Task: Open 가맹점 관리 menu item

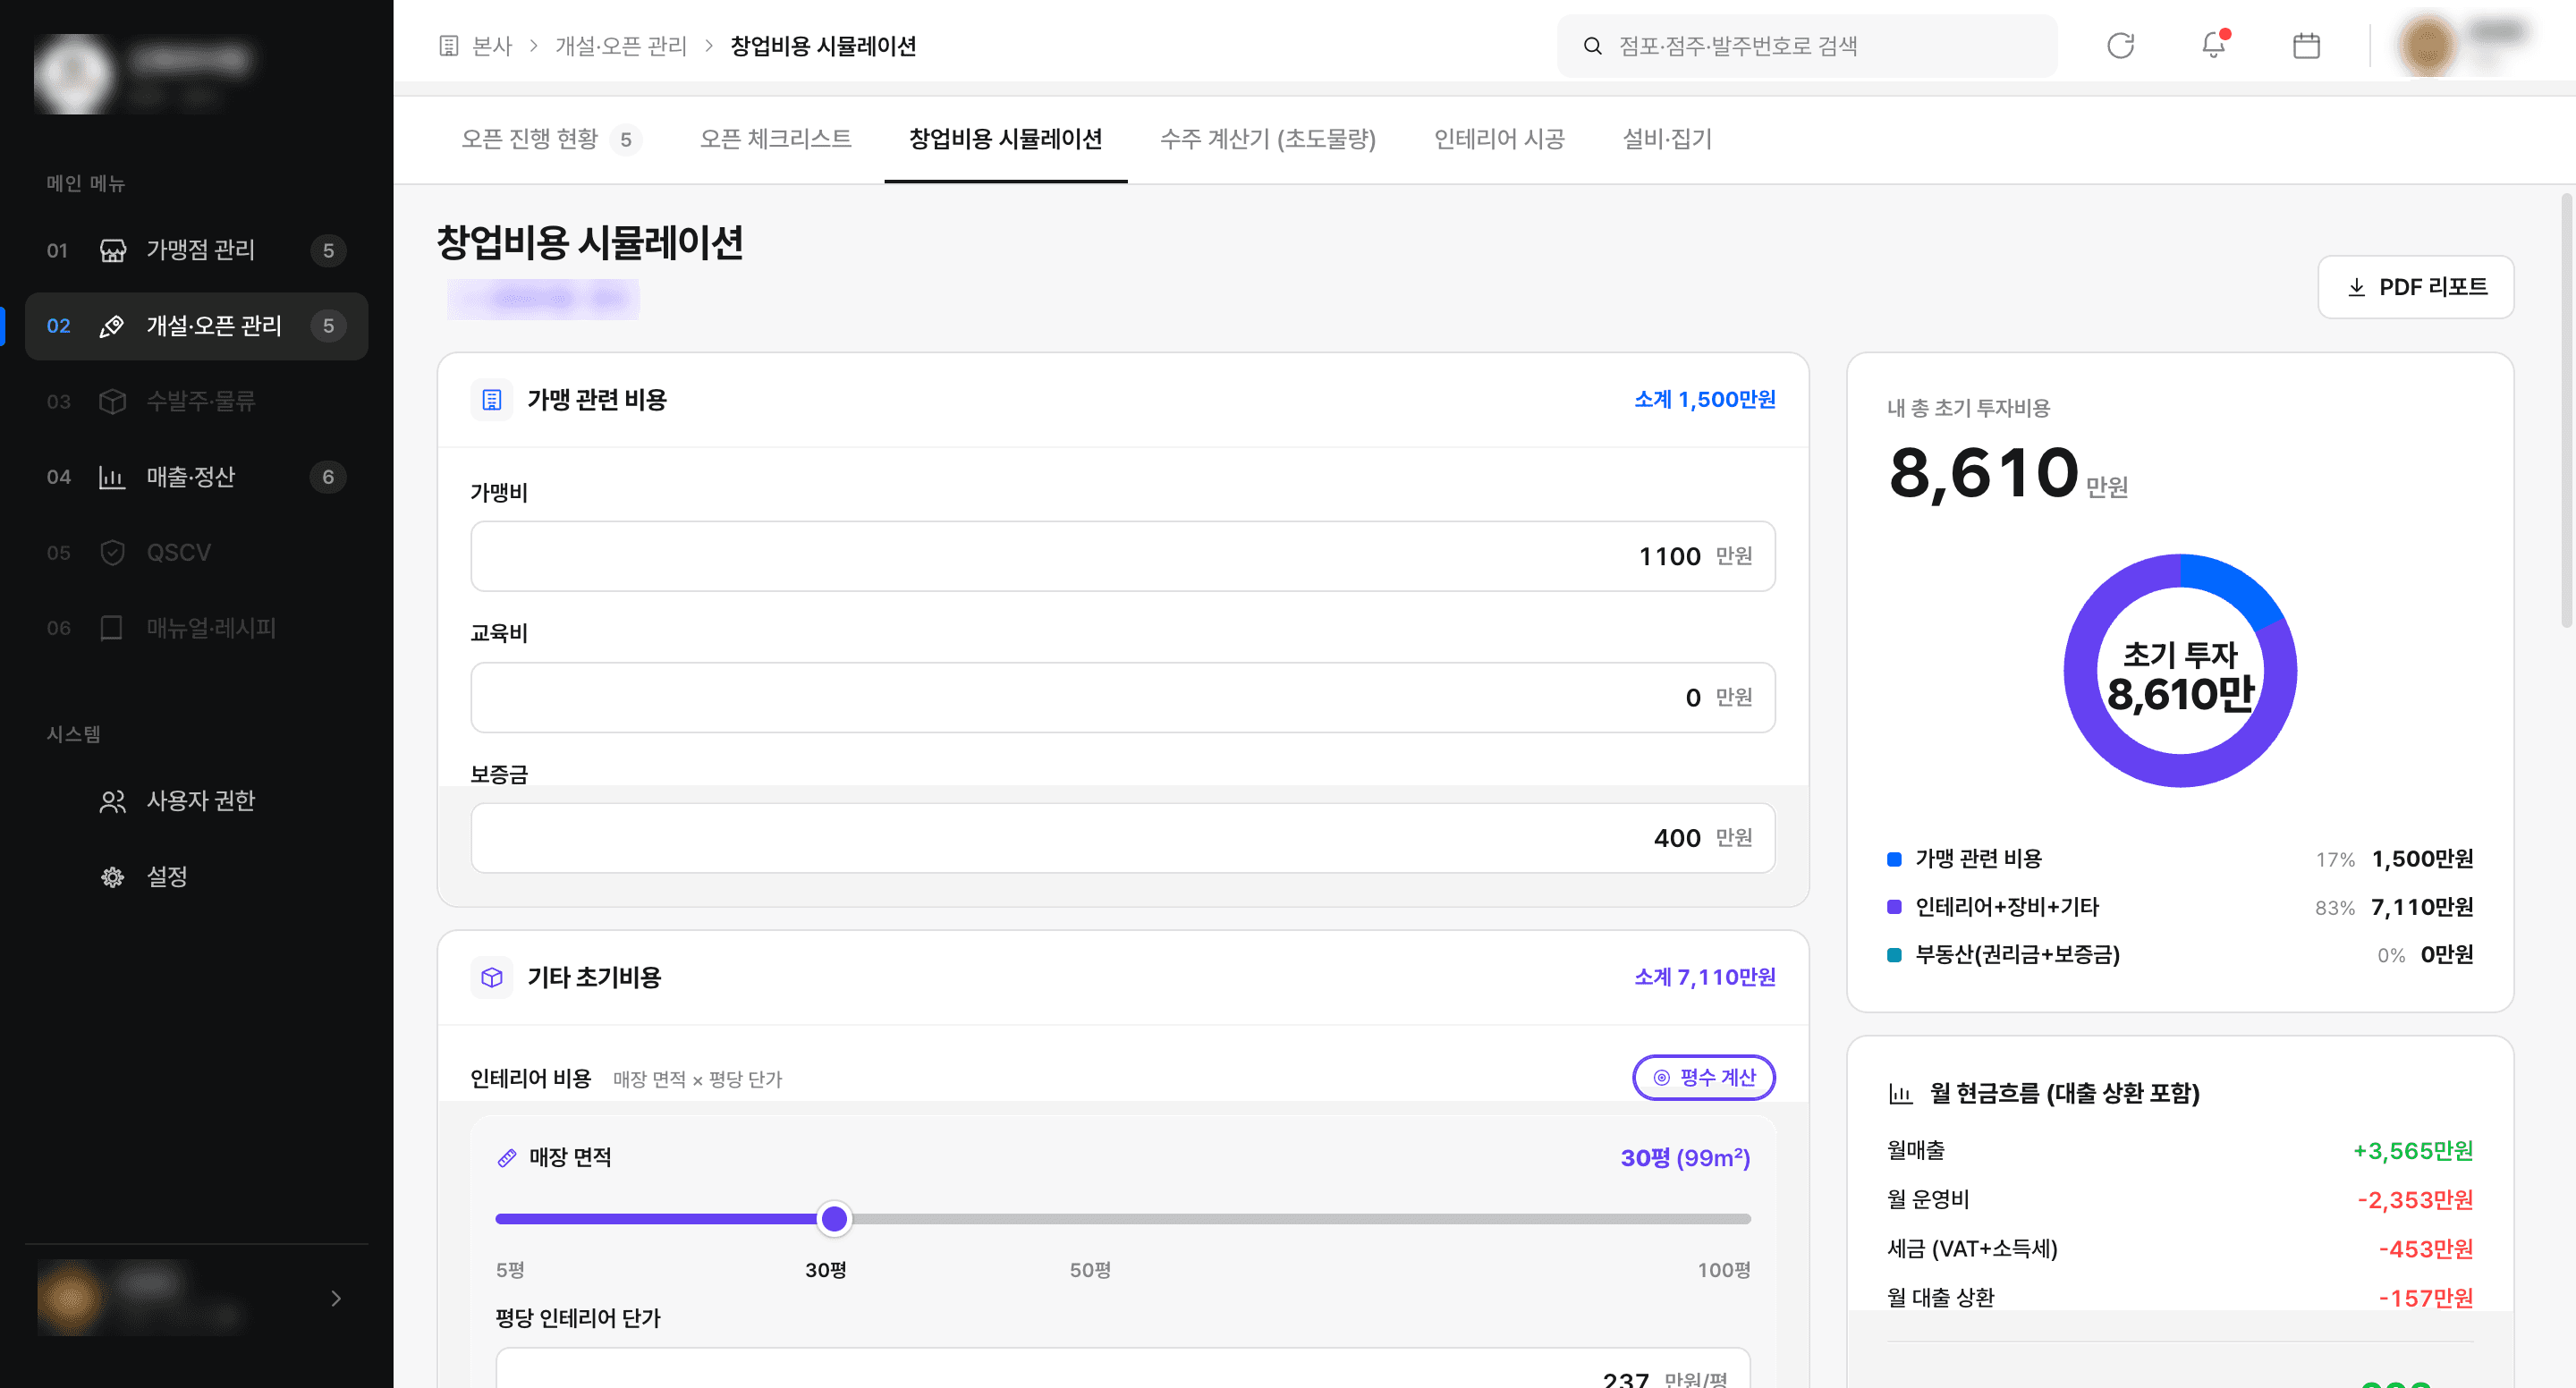Action: (x=196, y=250)
